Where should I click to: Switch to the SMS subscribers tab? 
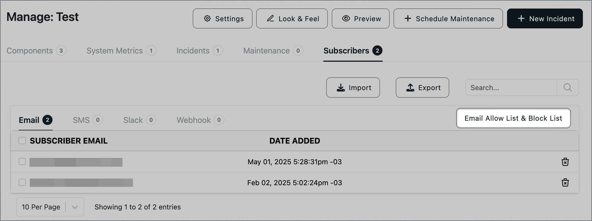pos(88,120)
